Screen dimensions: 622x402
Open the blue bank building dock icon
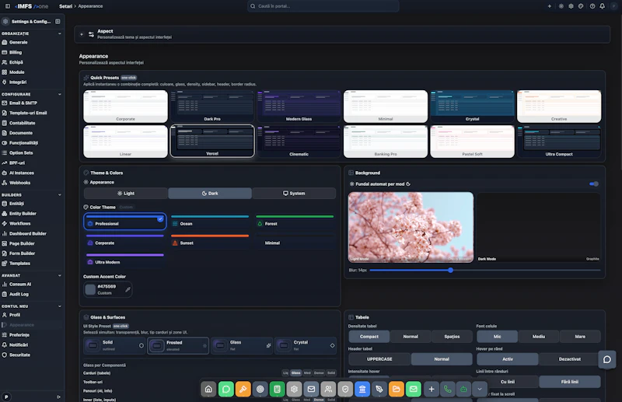click(362, 390)
